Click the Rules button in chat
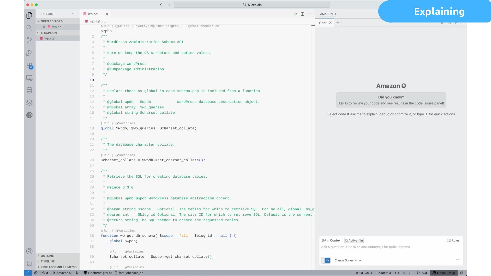 [453, 240]
